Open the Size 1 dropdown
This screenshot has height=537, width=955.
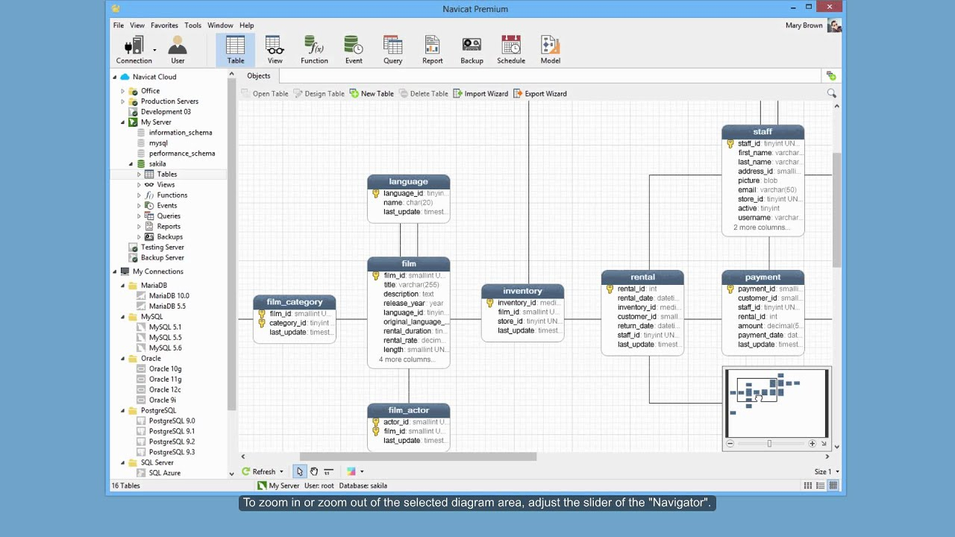pos(827,471)
